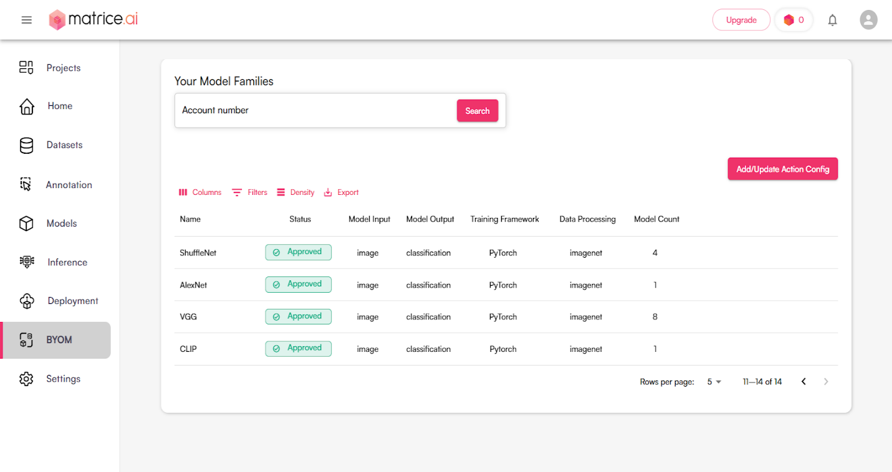The image size is (892, 472).
Task: Click the Search button
Action: click(x=477, y=111)
